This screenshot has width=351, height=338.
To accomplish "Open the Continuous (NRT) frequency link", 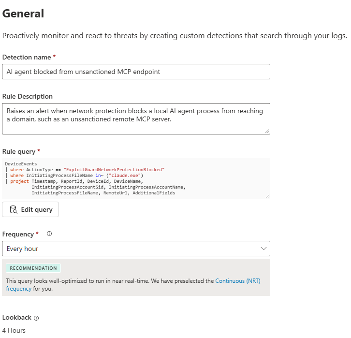I will pyautogui.click(x=238, y=281).
